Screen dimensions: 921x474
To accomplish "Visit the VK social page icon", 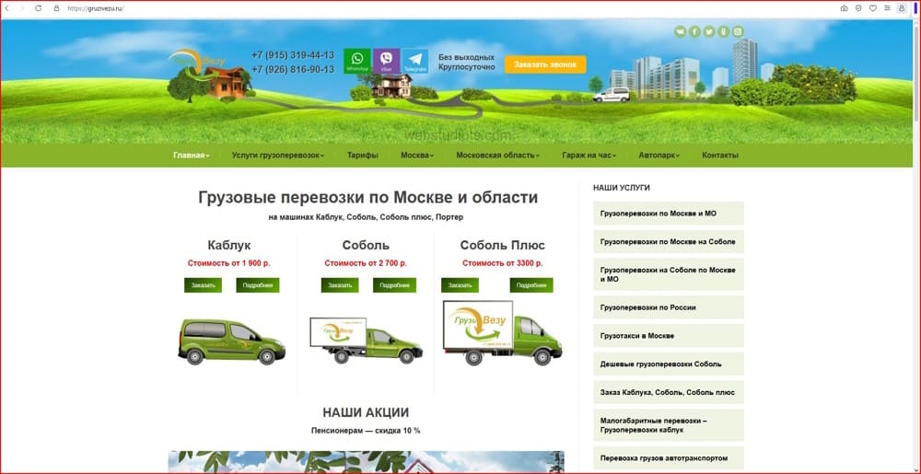I will tap(681, 31).
